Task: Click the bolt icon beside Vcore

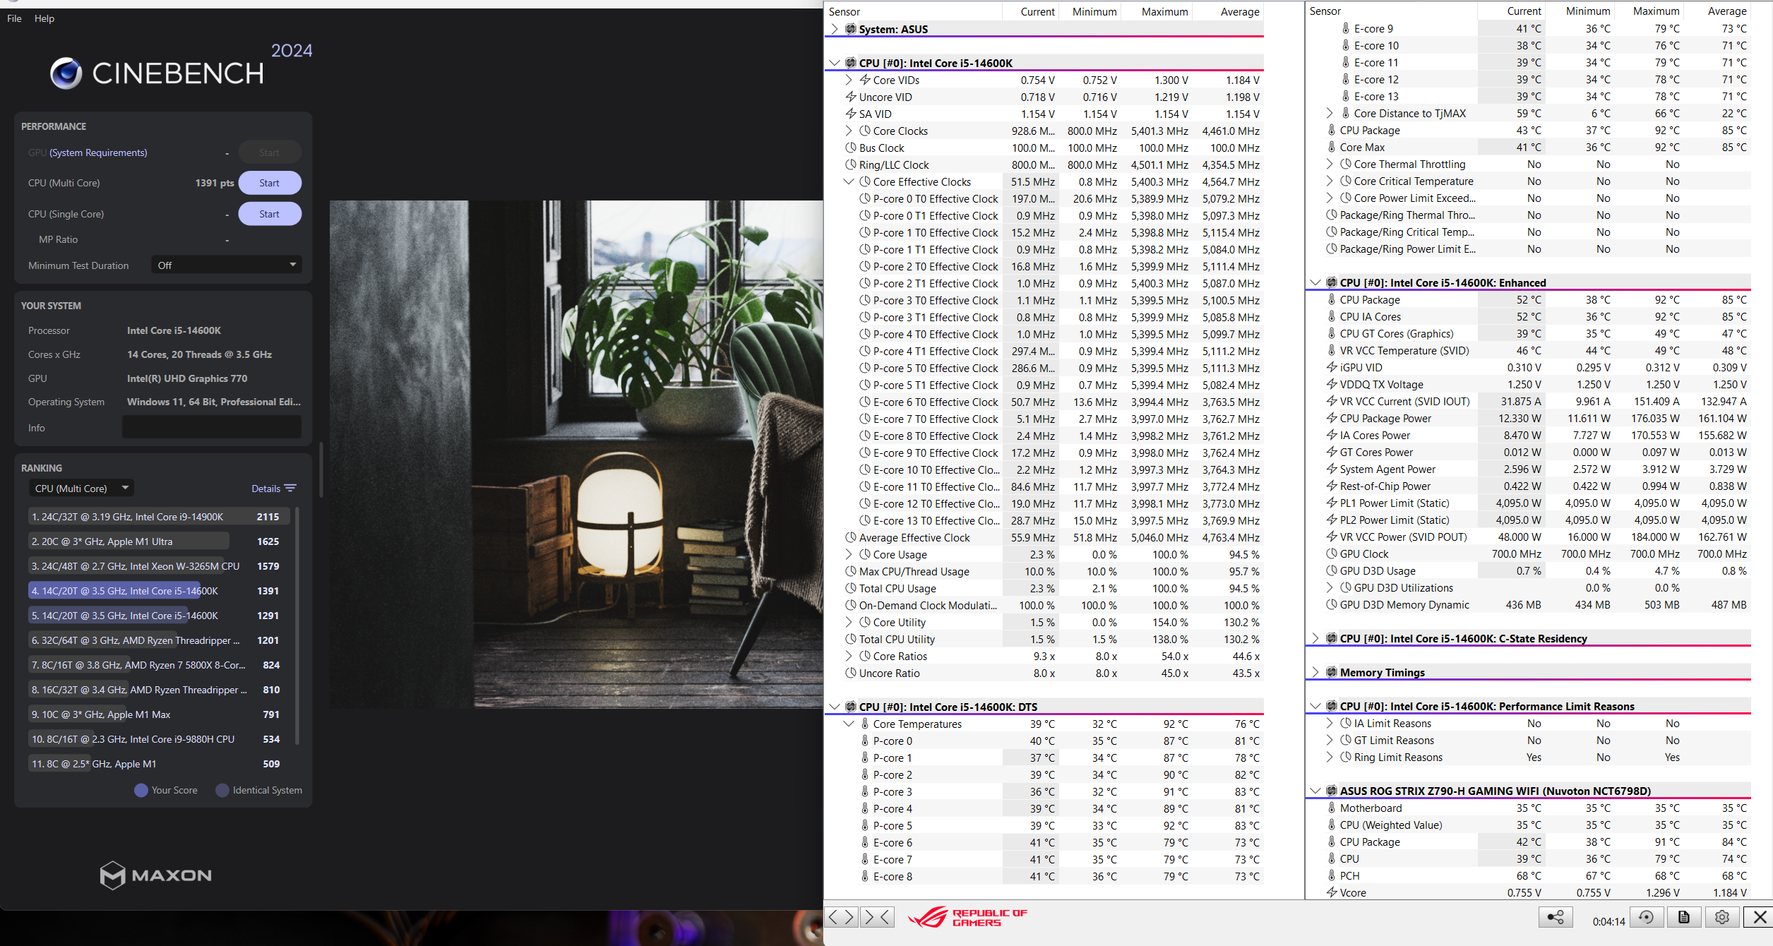Action: pyautogui.click(x=1332, y=892)
